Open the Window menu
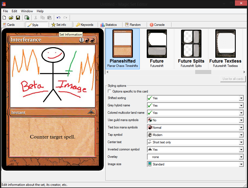 (x=27, y=11)
